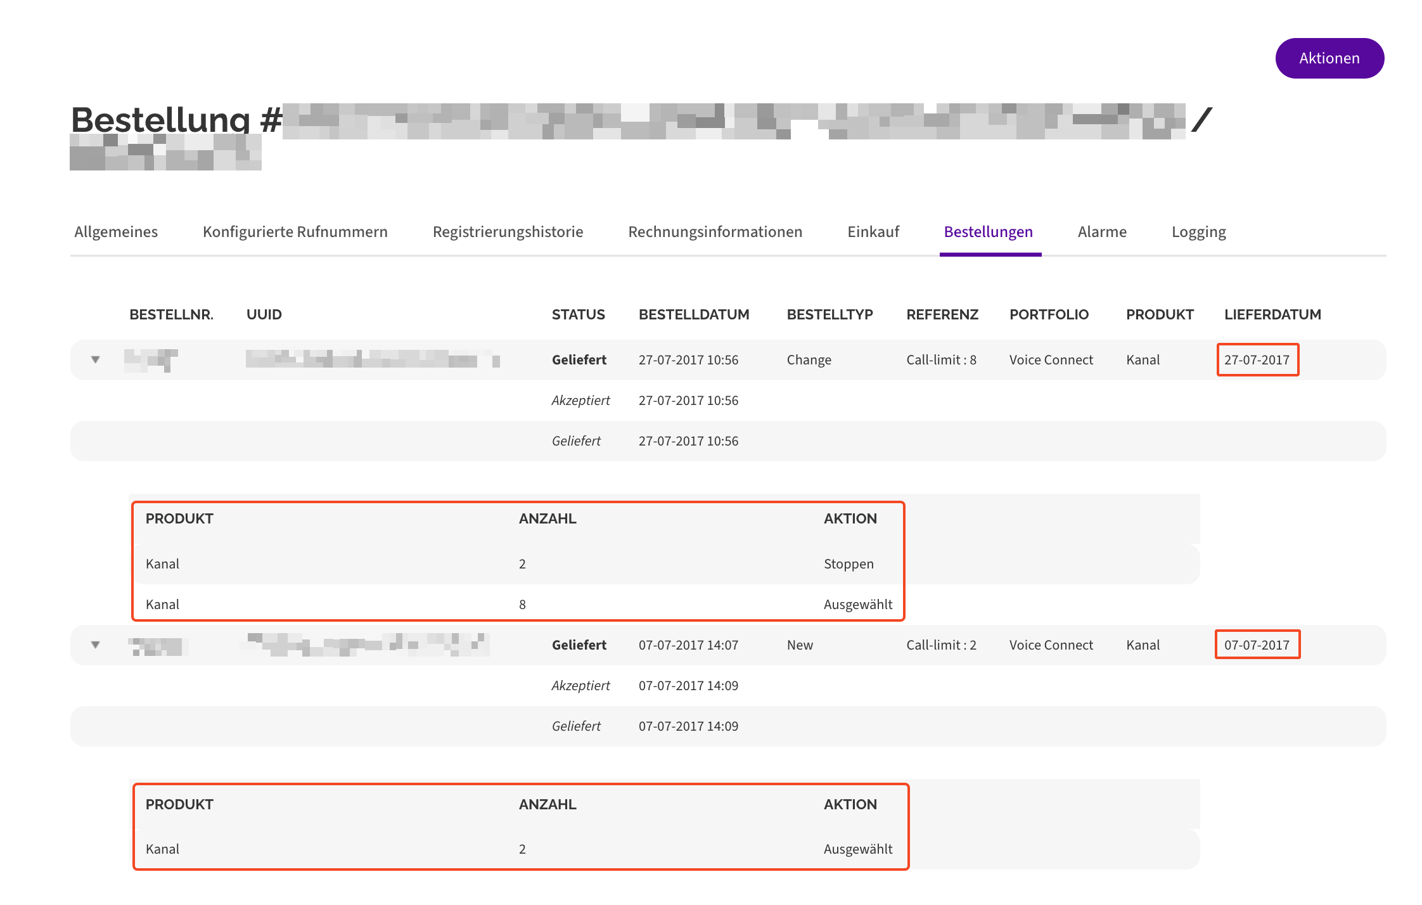Image resolution: width=1422 pixels, height=905 pixels.
Task: Click the BESTELLDATUM column header
Action: pos(693,314)
